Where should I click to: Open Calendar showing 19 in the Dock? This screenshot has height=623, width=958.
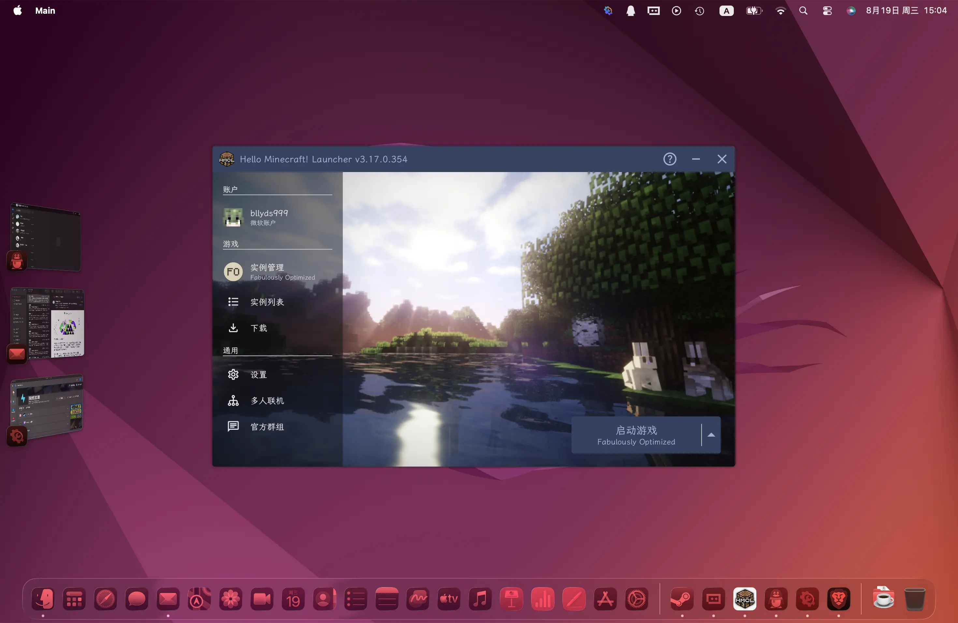click(293, 599)
